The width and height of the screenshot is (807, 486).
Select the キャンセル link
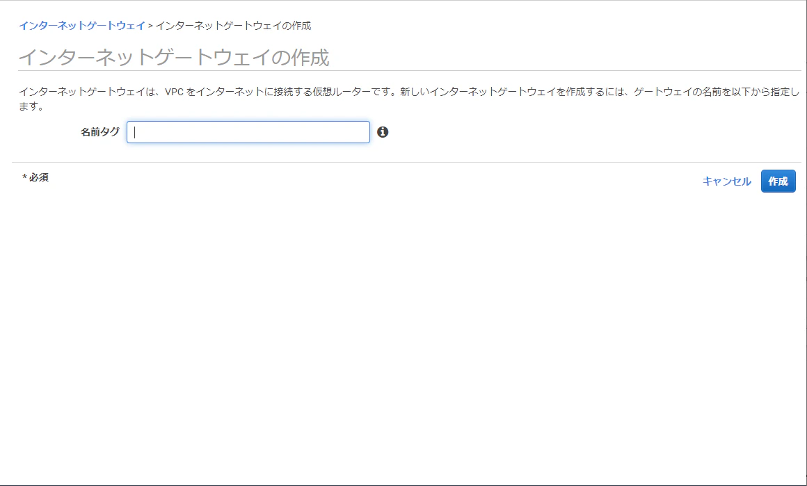(727, 181)
